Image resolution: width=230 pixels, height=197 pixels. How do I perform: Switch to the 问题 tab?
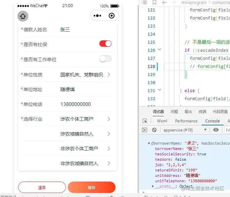(x=174, y=112)
